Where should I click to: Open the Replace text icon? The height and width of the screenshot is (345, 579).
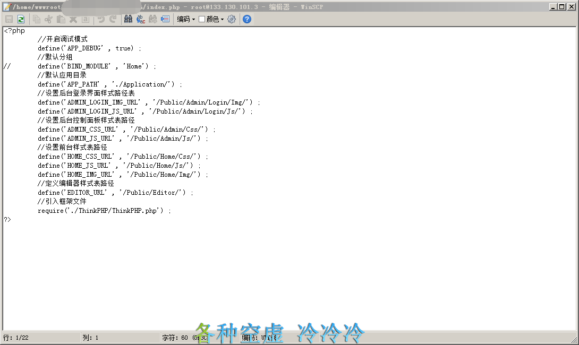141,19
